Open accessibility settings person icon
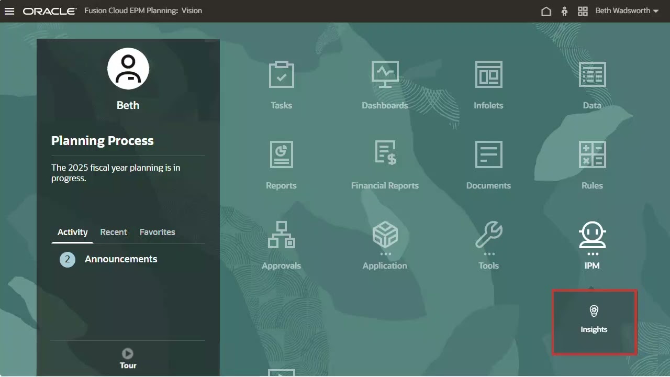The height and width of the screenshot is (377, 670). pos(564,11)
